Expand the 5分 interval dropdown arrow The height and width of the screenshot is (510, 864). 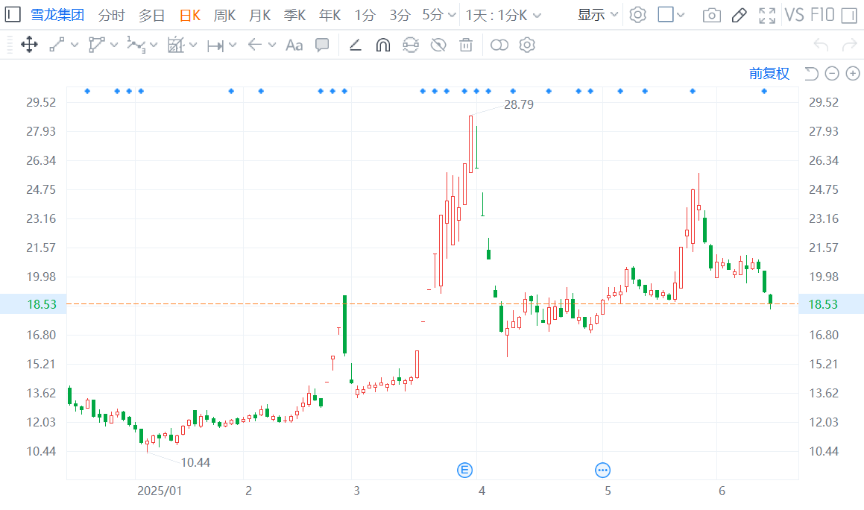tap(453, 16)
